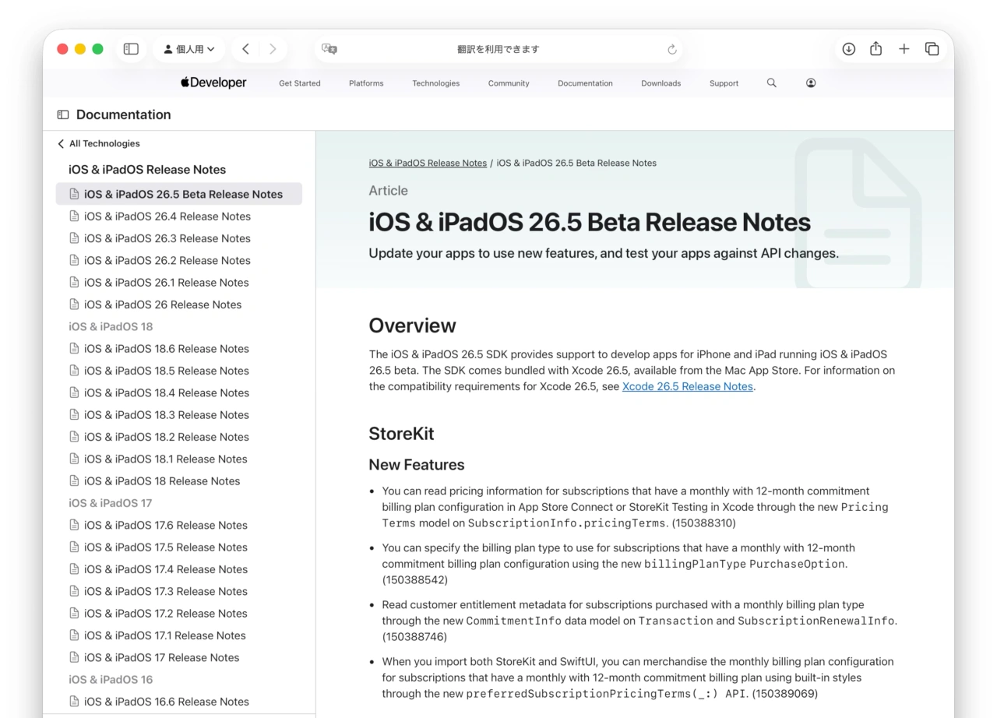Follow the Xcode 26.5 Release Notes link
The image size is (997, 718).
pos(687,386)
